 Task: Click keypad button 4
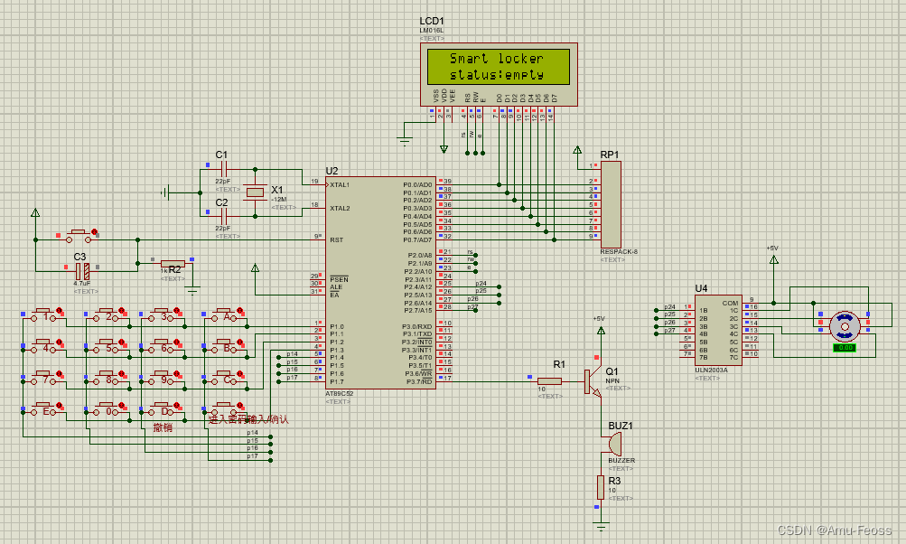point(45,347)
